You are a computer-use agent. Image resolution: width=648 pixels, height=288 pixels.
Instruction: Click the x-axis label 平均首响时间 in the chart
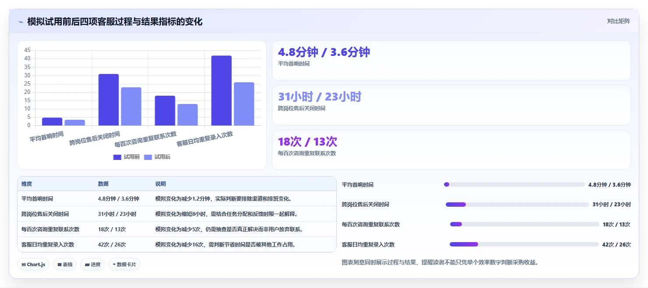click(x=46, y=136)
